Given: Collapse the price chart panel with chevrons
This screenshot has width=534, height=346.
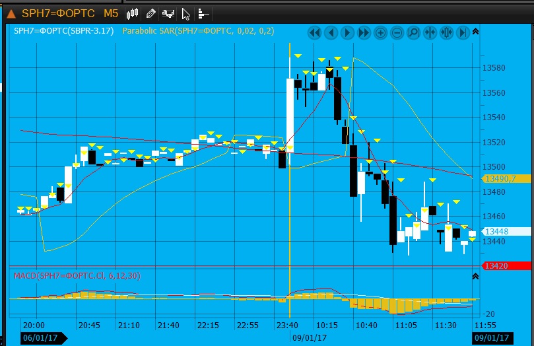Looking at the screenshot, I should click(476, 31).
